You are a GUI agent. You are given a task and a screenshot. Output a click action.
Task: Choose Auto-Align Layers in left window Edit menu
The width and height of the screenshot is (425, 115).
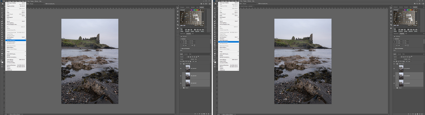coord(16,40)
